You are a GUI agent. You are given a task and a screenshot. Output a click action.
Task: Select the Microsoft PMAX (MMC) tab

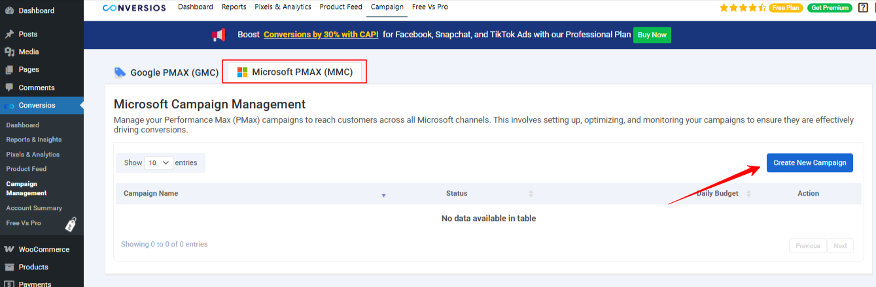point(294,72)
